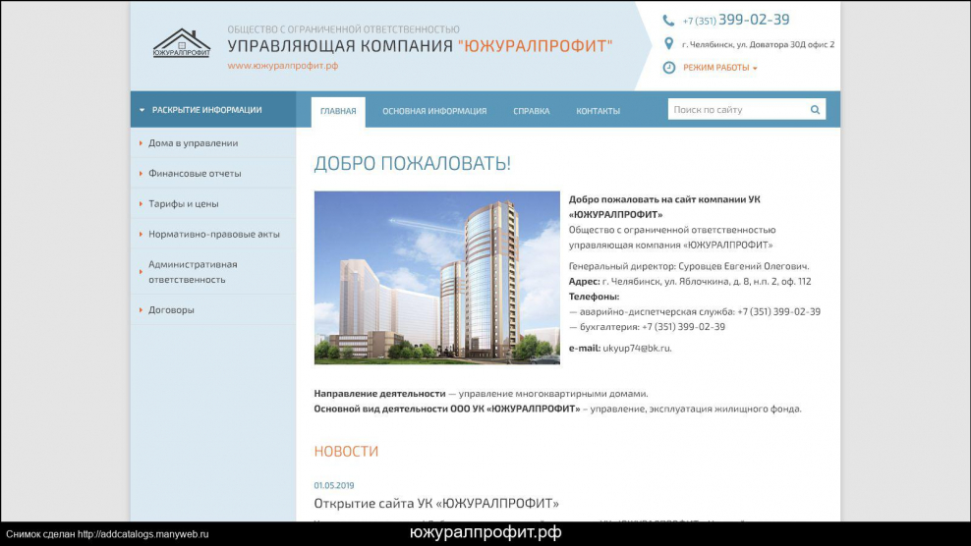This screenshot has height=546, width=971.
Task: Go to the Контакты page
Action: (598, 111)
